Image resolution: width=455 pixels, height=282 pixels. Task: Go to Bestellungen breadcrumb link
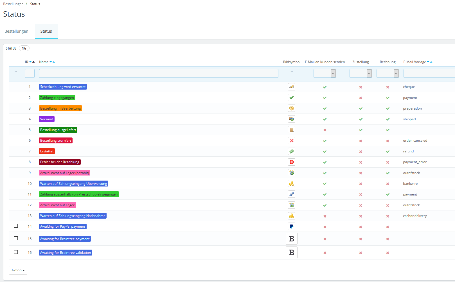(x=13, y=4)
